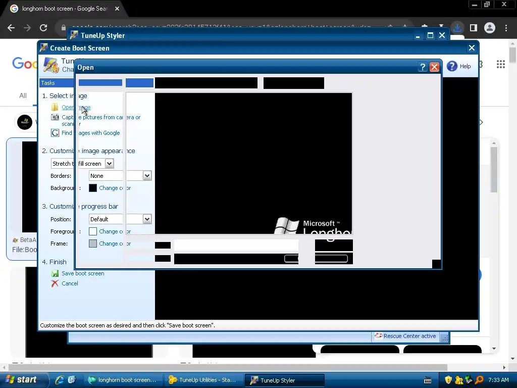Click the on-screen keyboard tray icon
Screen dimensions: 517x388
428,380
